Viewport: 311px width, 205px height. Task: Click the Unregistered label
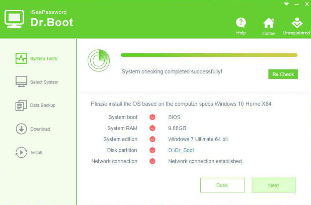click(296, 33)
